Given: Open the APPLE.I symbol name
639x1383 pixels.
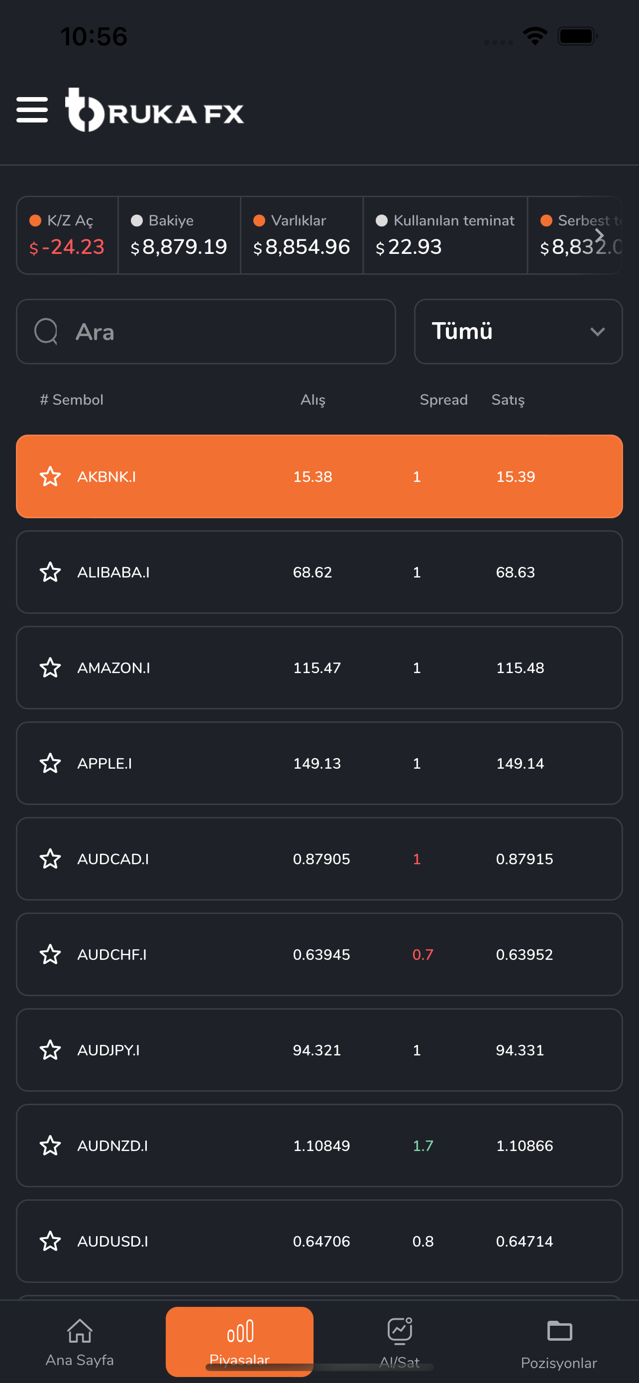Looking at the screenshot, I should 105,763.
